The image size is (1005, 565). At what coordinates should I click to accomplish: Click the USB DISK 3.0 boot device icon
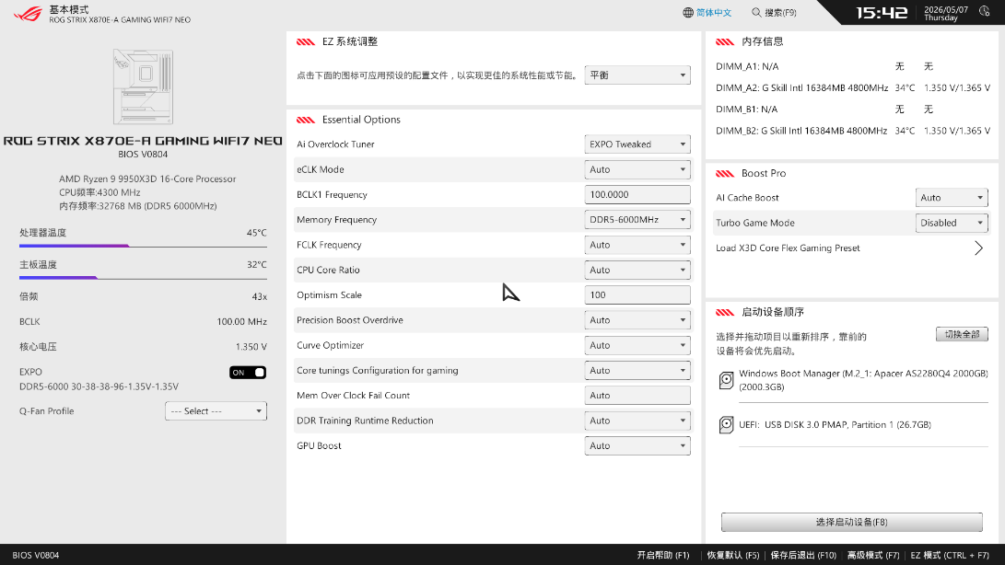pyautogui.click(x=726, y=425)
